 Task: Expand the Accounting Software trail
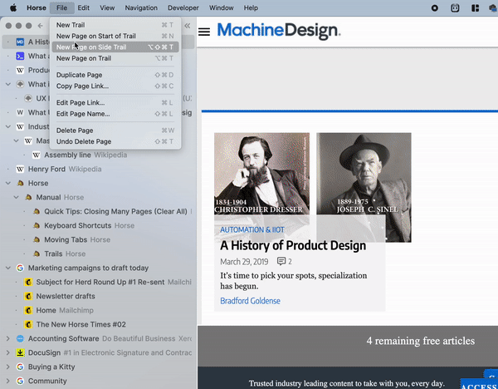tap(8, 338)
